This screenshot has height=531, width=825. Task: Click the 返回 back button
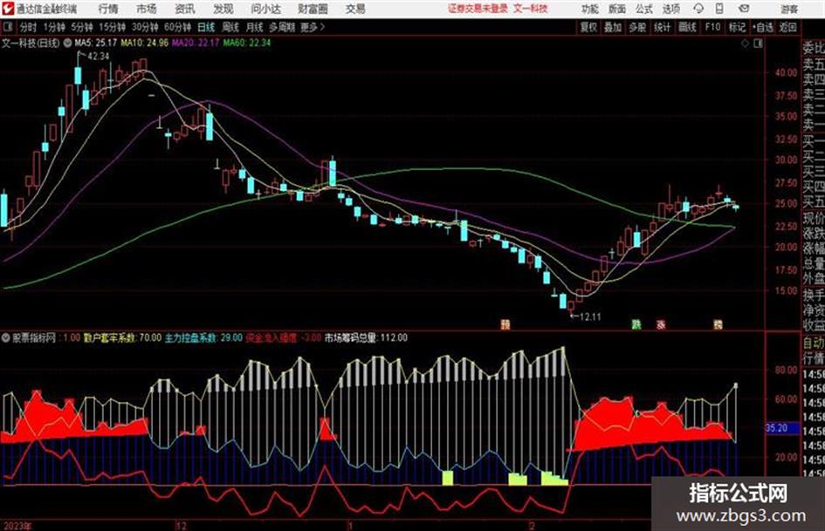pyautogui.click(x=788, y=27)
